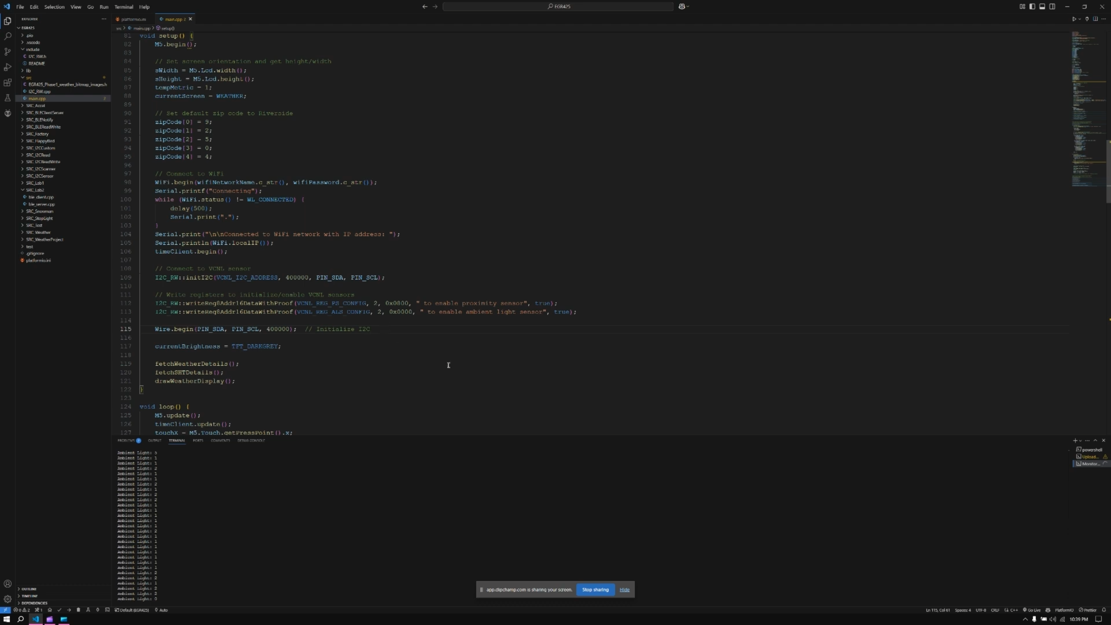Click the Stop sharing button

[595, 589]
